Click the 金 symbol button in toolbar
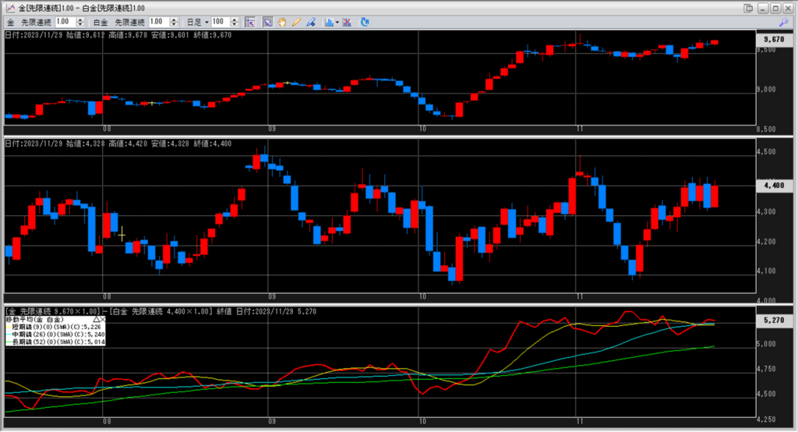The height and width of the screenshot is (432, 798). coord(10,22)
